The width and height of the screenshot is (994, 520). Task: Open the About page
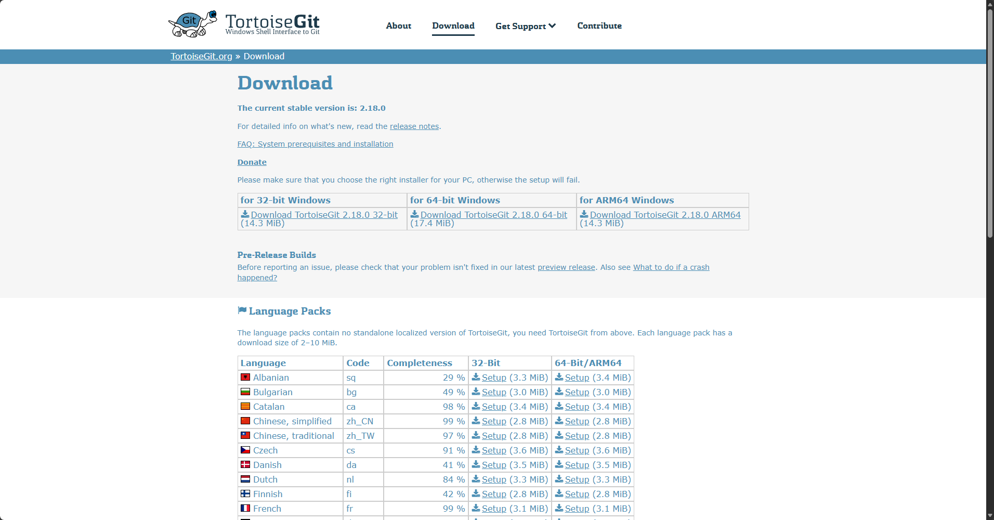click(x=398, y=25)
